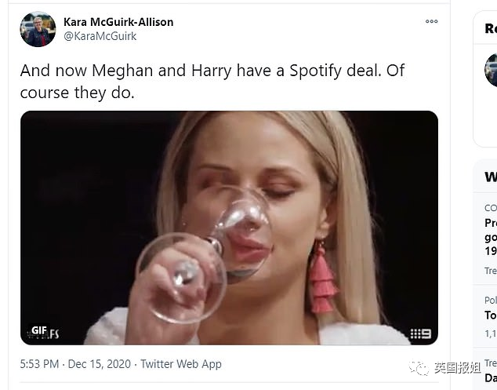
Task: Play the GIF of woman drinking wine
Action: pyautogui.click(x=229, y=228)
